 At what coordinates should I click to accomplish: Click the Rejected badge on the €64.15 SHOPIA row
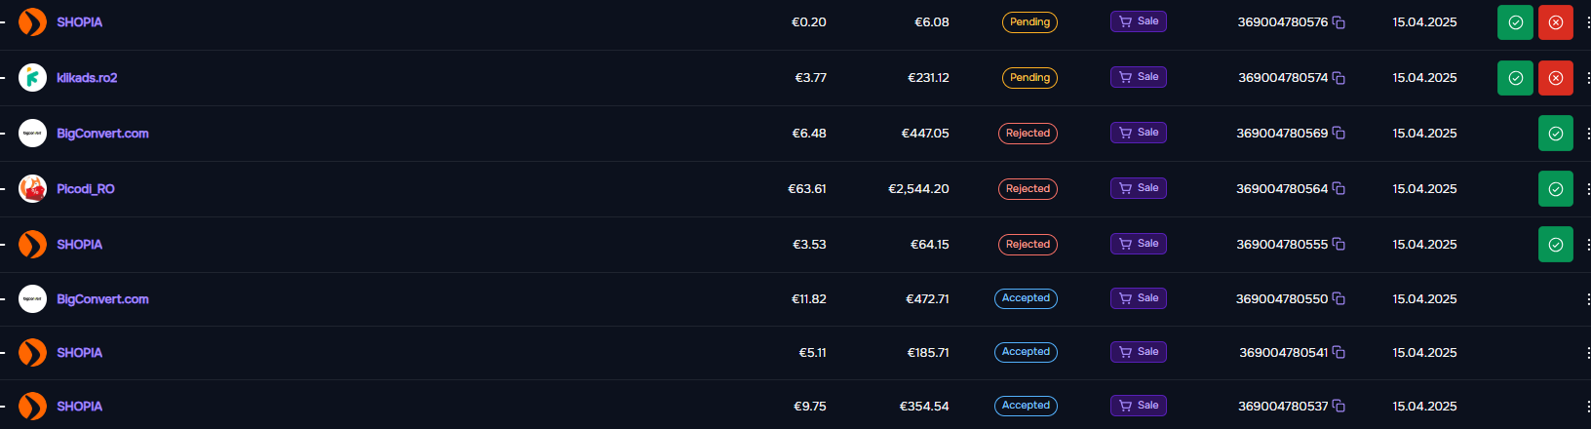1028,245
